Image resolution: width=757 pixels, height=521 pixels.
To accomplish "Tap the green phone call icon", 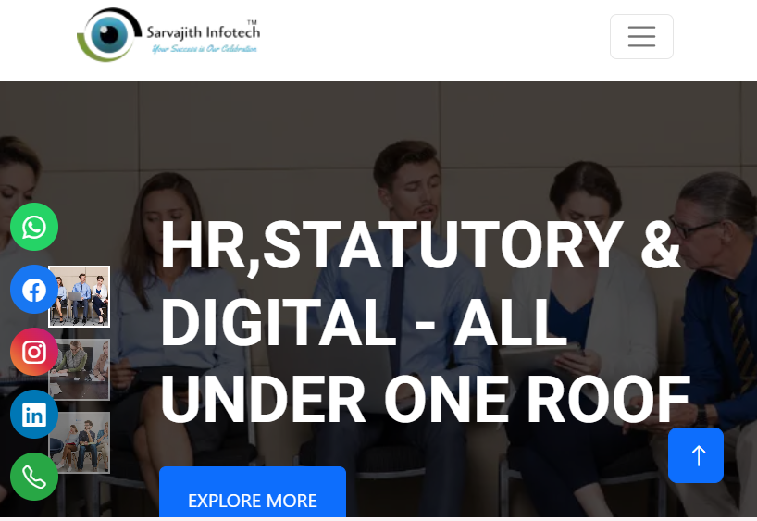I will (34, 478).
